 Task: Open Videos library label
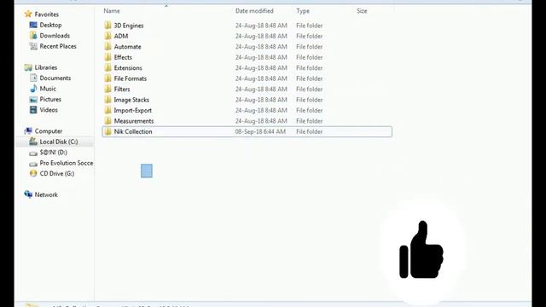tap(49, 110)
